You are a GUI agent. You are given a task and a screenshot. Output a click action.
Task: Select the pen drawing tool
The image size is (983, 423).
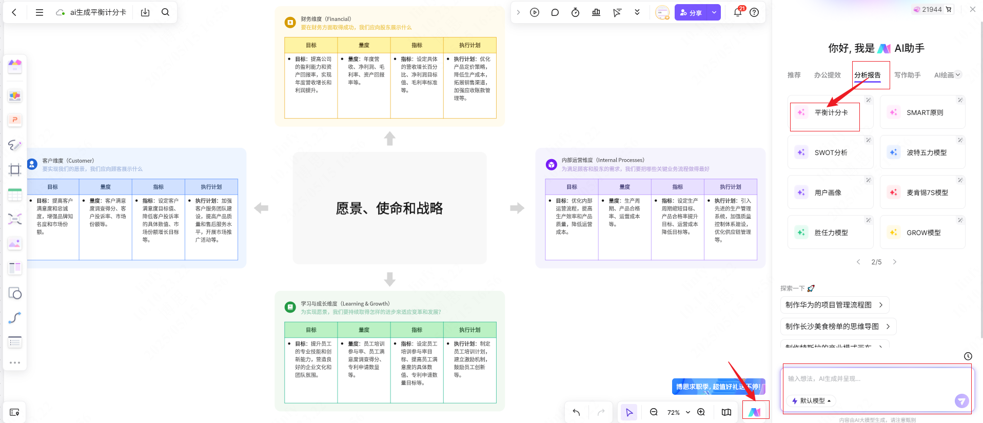pyautogui.click(x=15, y=145)
